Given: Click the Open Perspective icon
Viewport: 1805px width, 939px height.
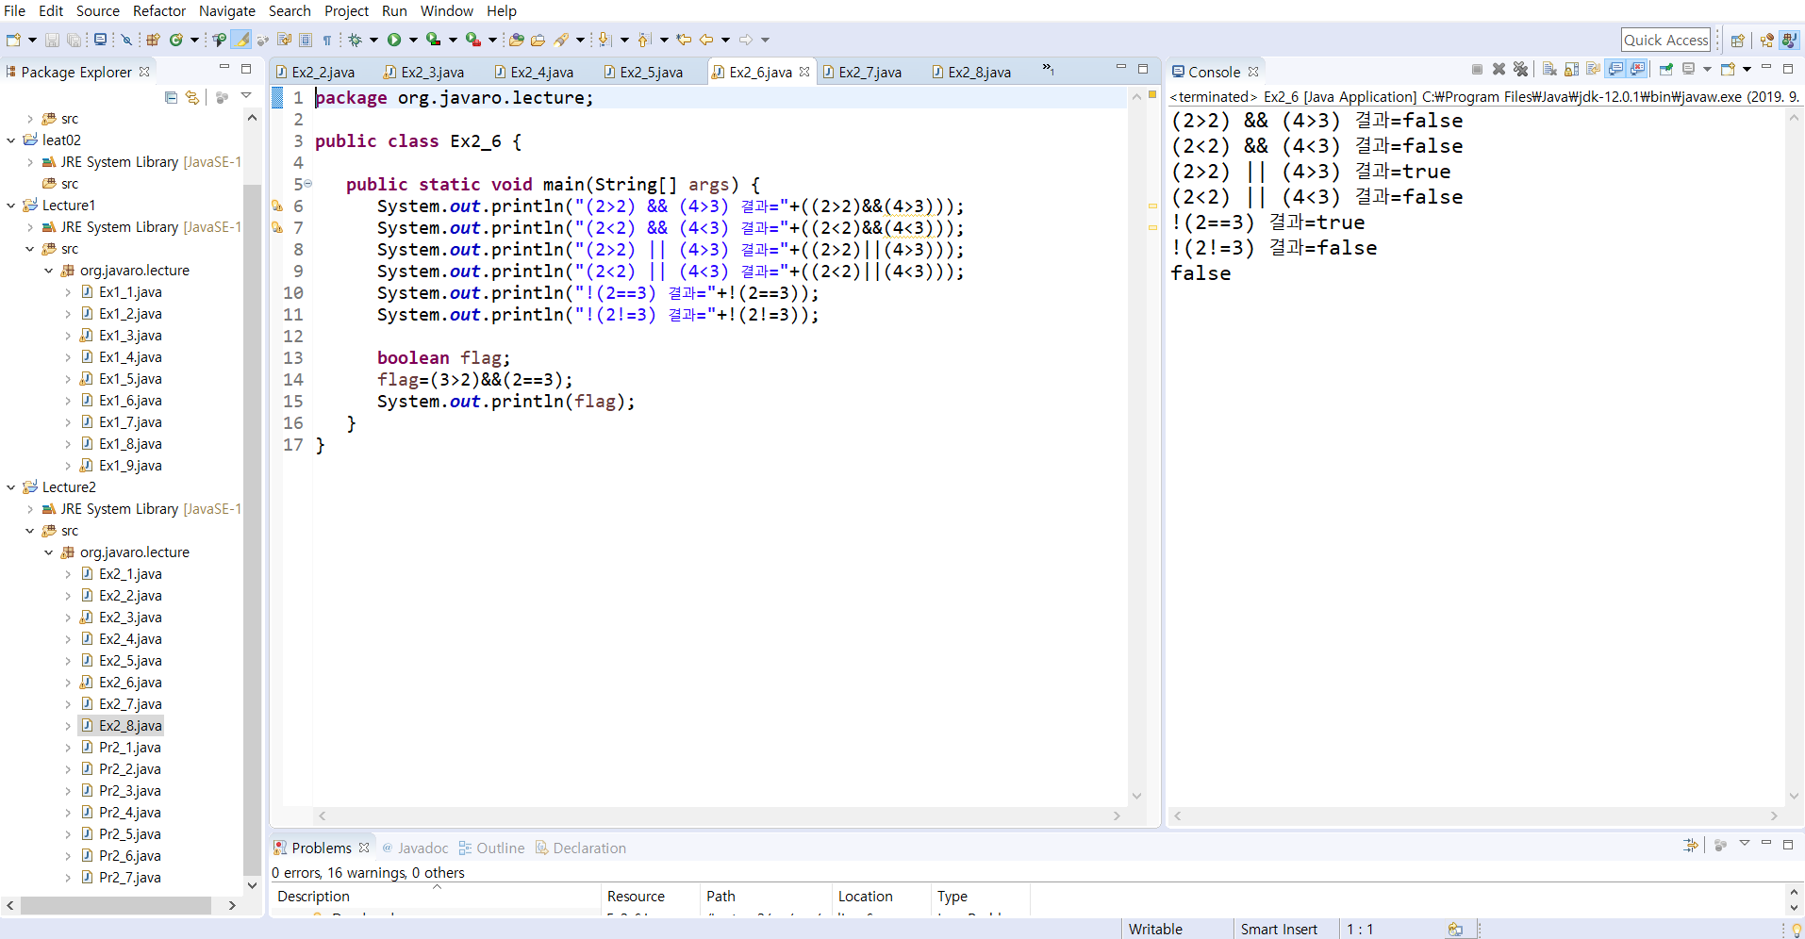Looking at the screenshot, I should [1737, 40].
